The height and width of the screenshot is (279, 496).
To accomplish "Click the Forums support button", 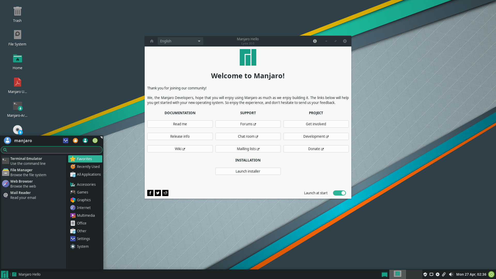I will coord(248,124).
